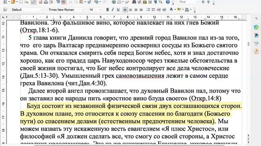The width and height of the screenshot is (261, 146).
Task: Undo the last action
Action: pyautogui.click(x=96, y=2)
